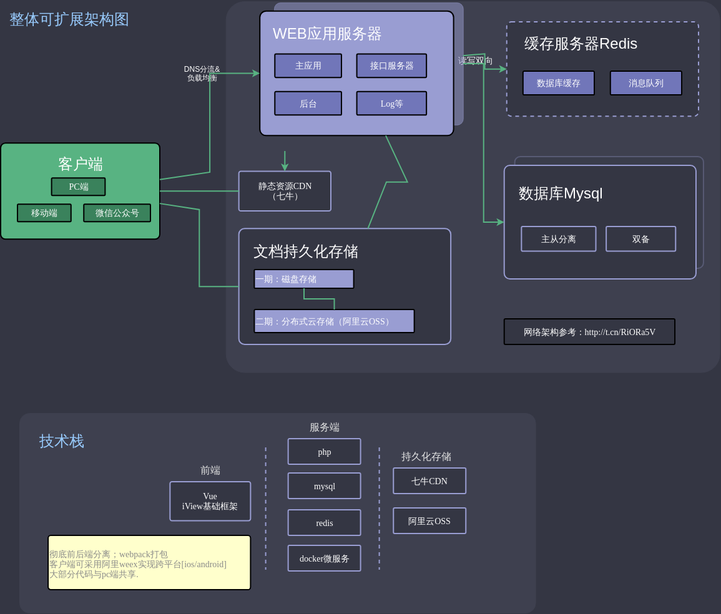Select the redis box in 技术栈
721x614 pixels.
[324, 522]
